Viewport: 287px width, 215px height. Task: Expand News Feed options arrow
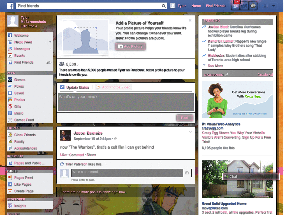(50, 42)
